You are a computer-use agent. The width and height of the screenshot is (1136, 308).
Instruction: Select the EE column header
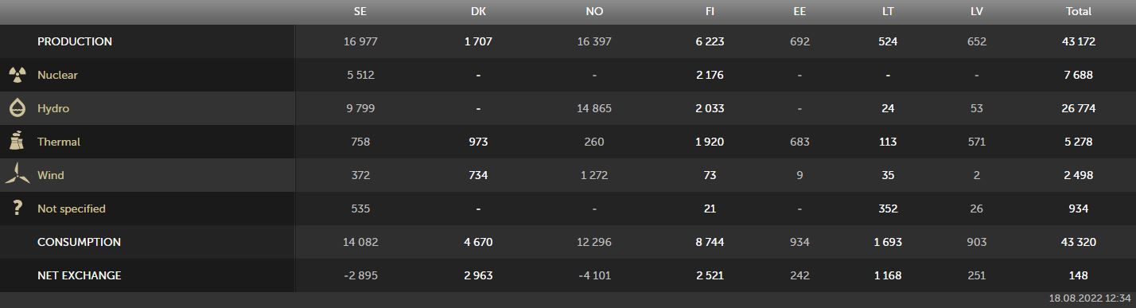(799, 11)
